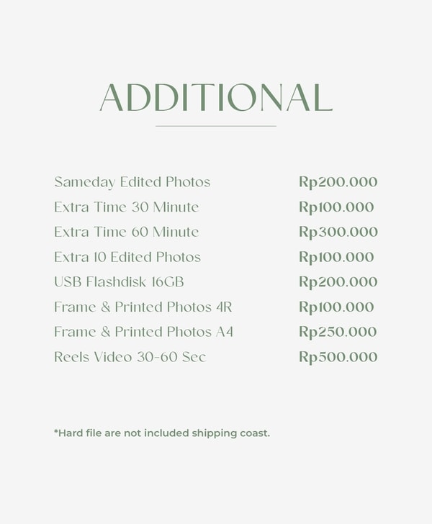Click the Rp500.000 price
The height and width of the screenshot is (524, 432).
(x=338, y=357)
